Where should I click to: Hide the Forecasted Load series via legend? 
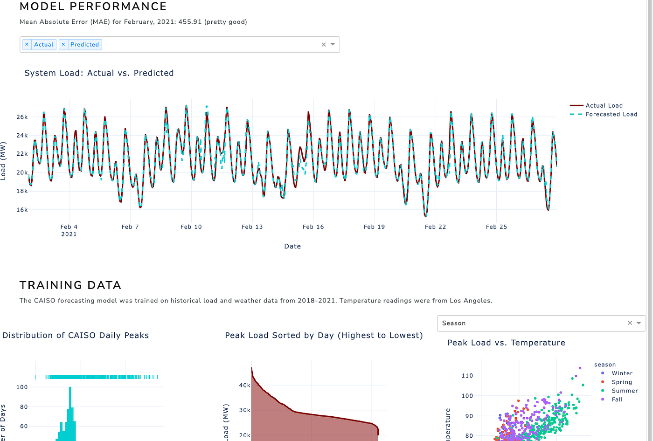(x=611, y=114)
